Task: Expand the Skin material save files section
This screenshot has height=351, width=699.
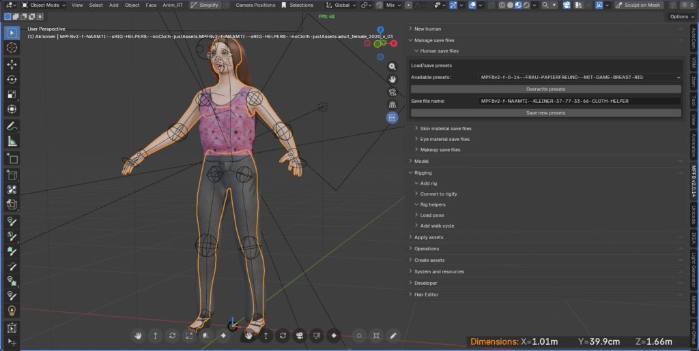Action: click(x=445, y=128)
